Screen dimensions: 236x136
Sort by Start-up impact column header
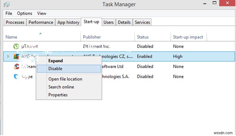(x=189, y=36)
